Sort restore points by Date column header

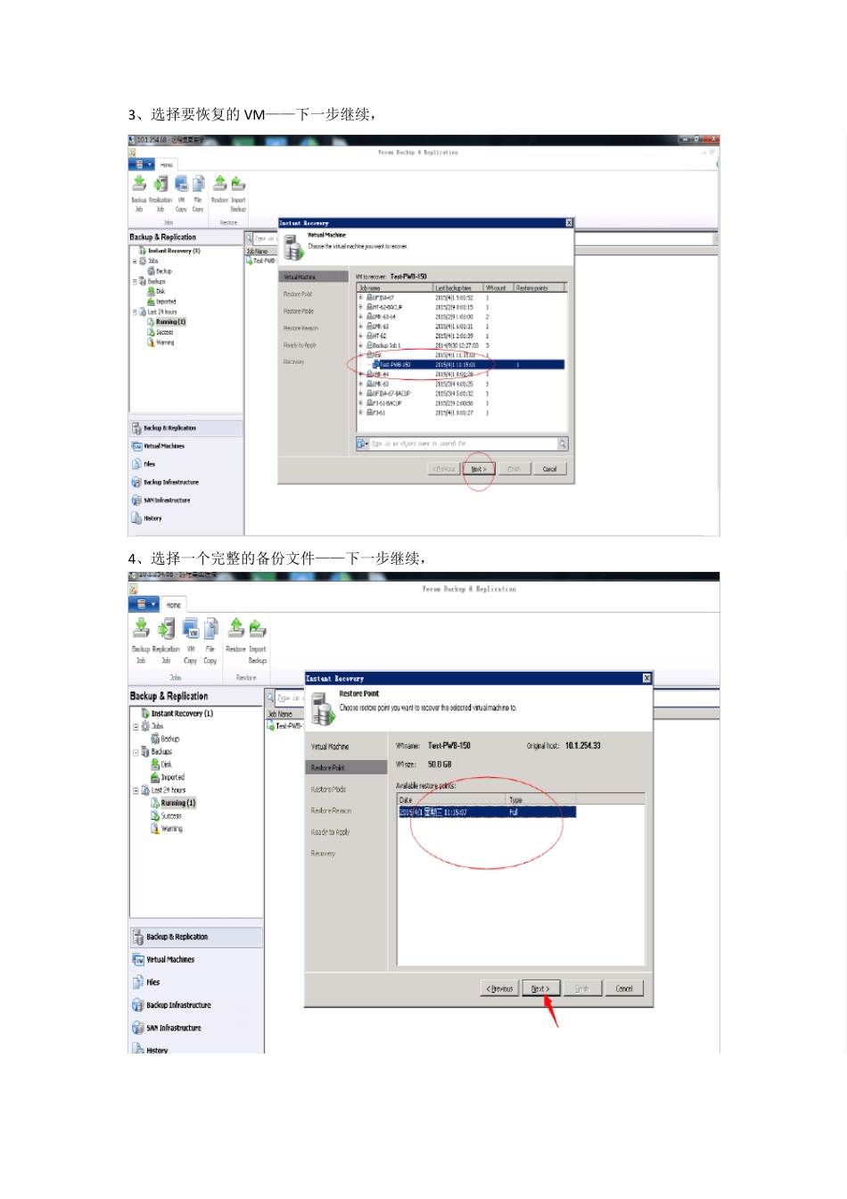(452, 800)
